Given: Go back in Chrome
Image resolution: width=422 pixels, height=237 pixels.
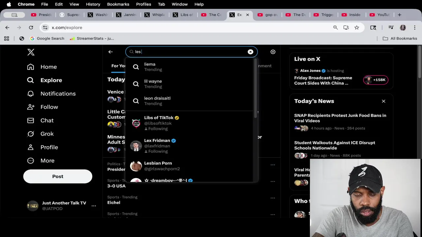Looking at the screenshot, I should (x=7, y=28).
